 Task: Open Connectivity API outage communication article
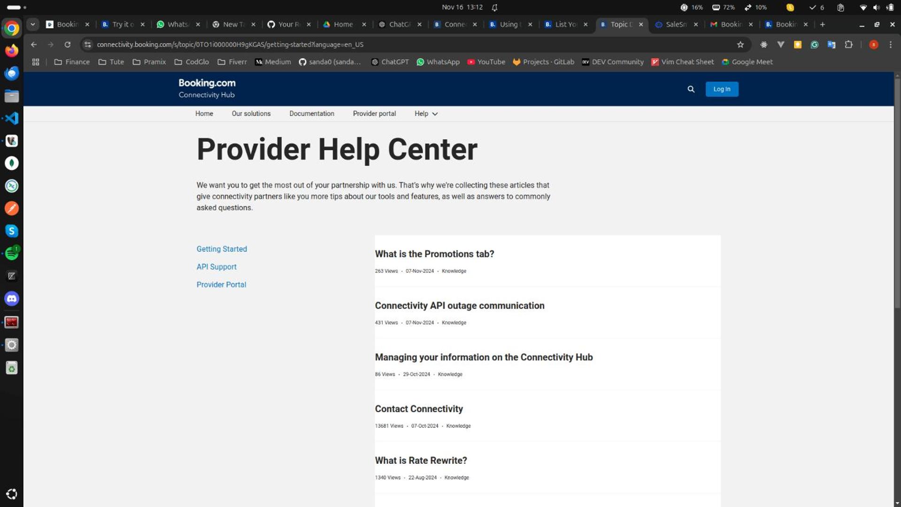460,306
